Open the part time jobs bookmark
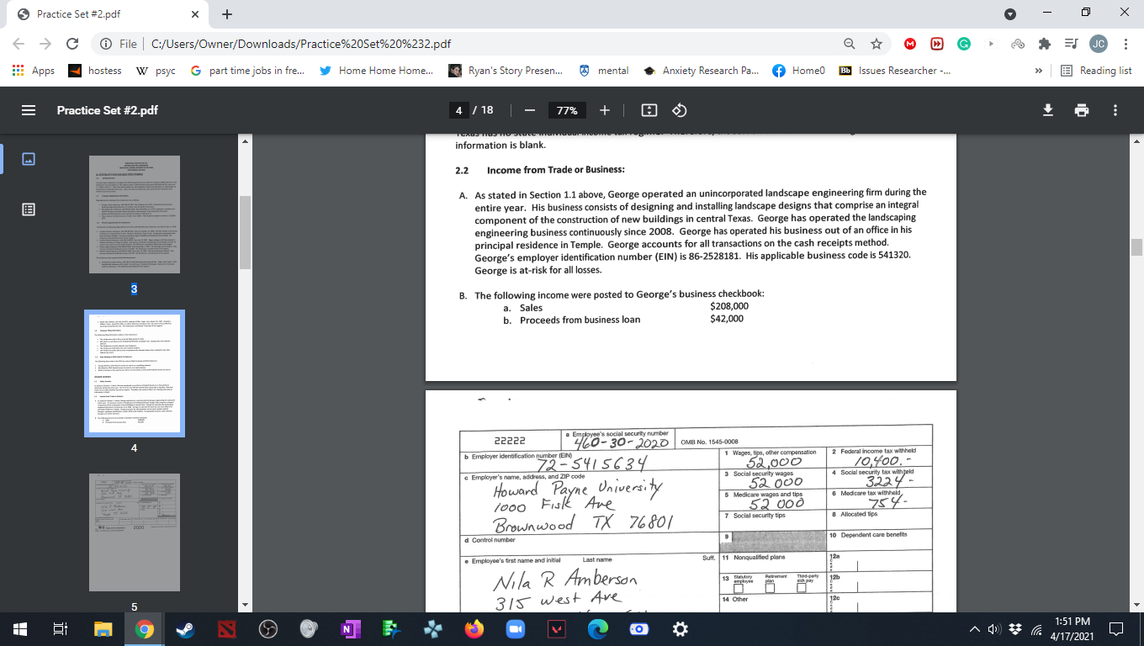 click(247, 71)
